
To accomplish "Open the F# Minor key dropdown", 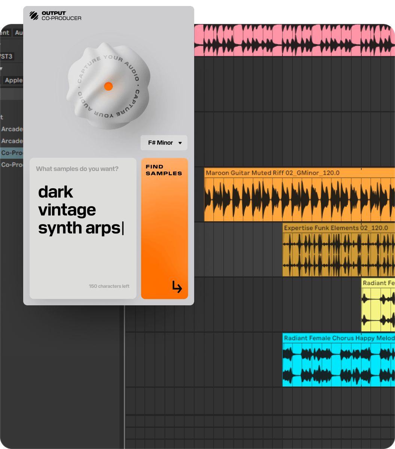I will pos(163,143).
